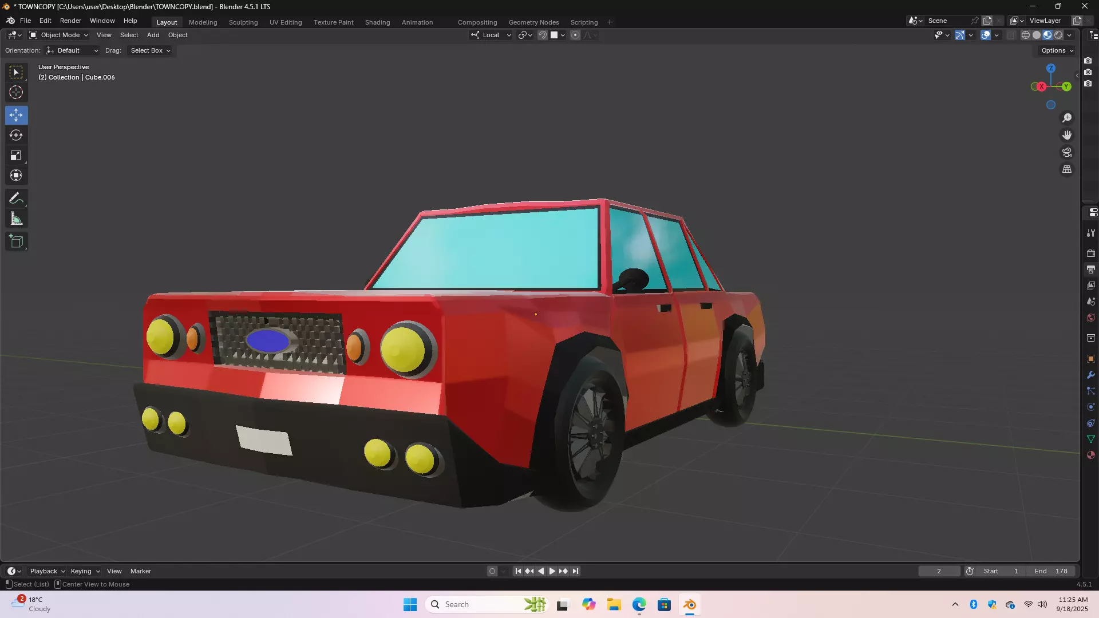
Task: Open the Object Data properties tab
Action: coord(1091,439)
